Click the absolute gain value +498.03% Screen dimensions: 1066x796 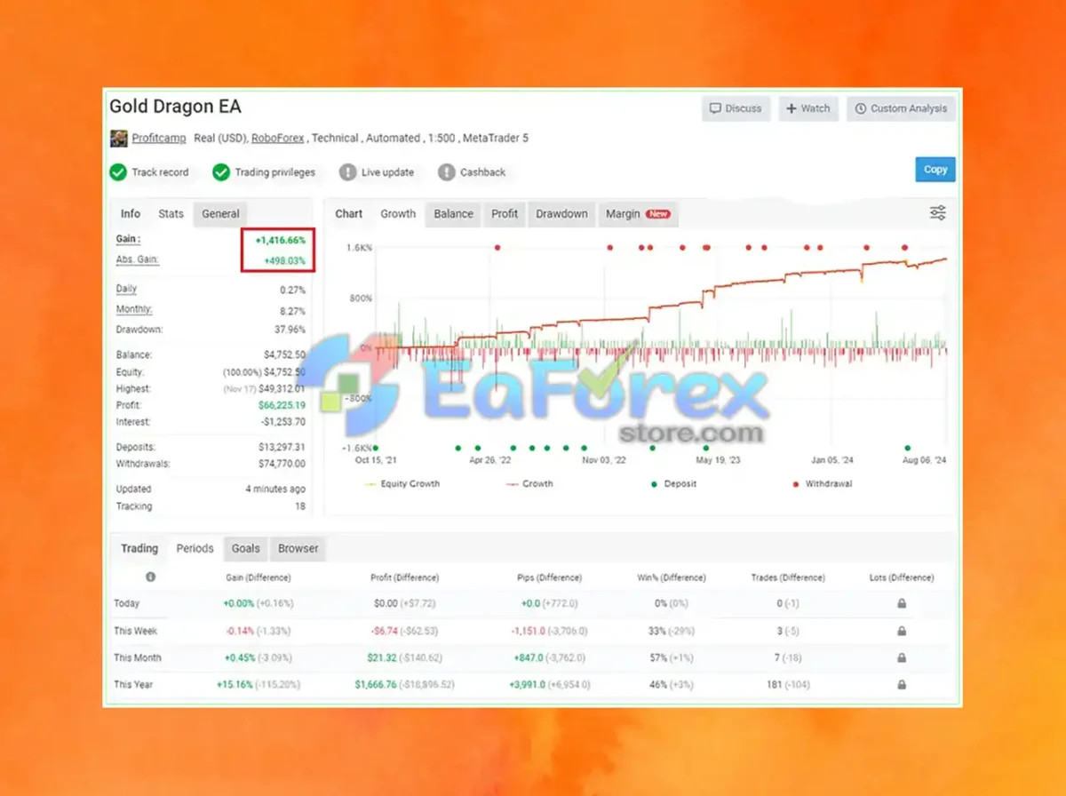point(285,261)
